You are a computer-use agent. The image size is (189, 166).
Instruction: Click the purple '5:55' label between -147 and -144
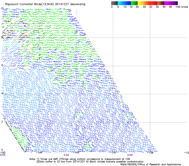coord(66,155)
